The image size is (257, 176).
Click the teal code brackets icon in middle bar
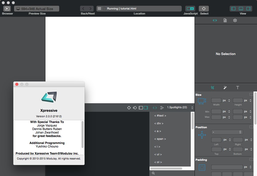point(155,108)
